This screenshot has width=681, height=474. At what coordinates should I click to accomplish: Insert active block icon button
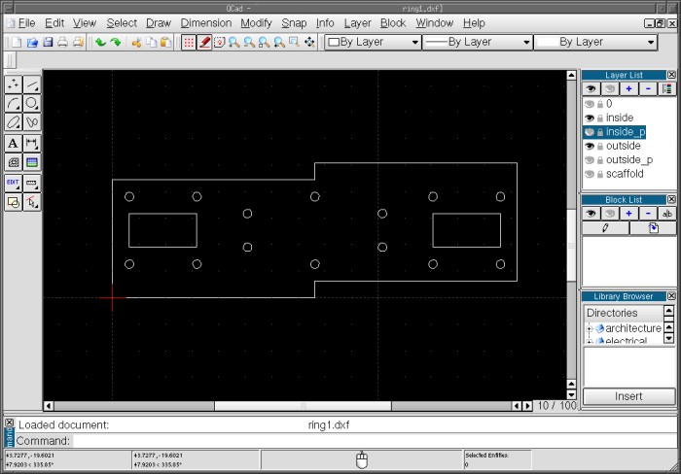pos(653,227)
